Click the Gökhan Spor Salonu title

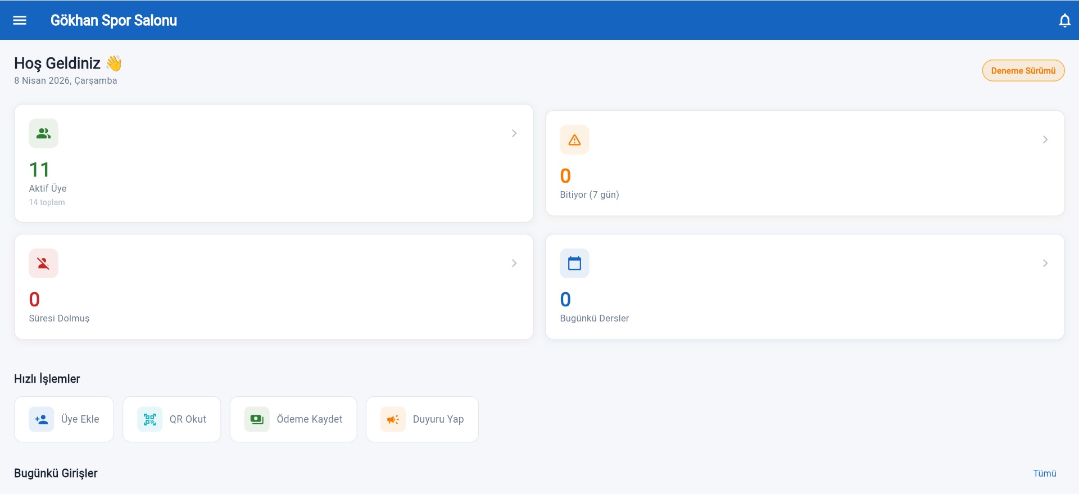[114, 21]
